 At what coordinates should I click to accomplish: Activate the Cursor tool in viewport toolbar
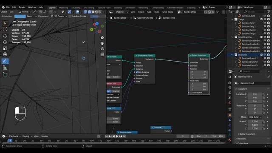[x=5, y=29]
